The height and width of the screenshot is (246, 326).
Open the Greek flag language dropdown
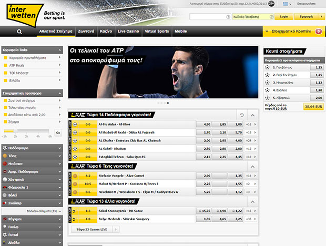point(286,4)
